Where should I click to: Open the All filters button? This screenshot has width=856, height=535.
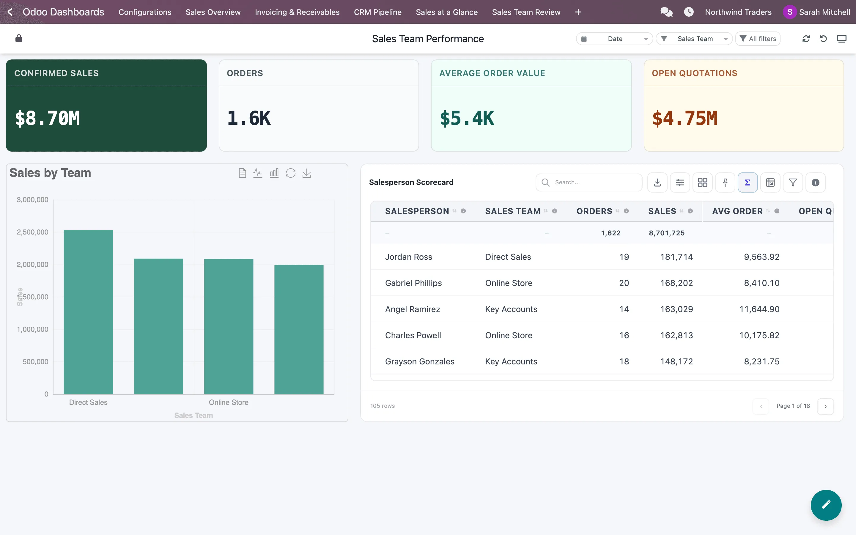(758, 39)
